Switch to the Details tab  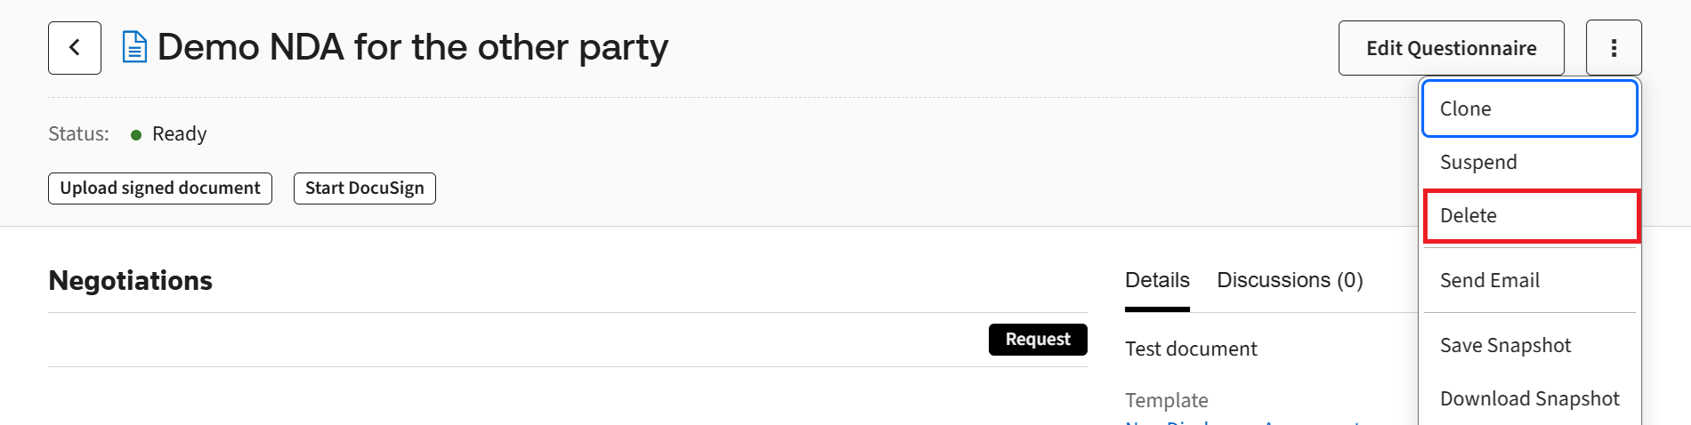(x=1157, y=281)
